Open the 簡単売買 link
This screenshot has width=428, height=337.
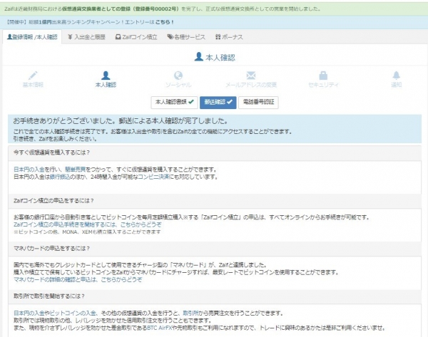click(x=76, y=170)
